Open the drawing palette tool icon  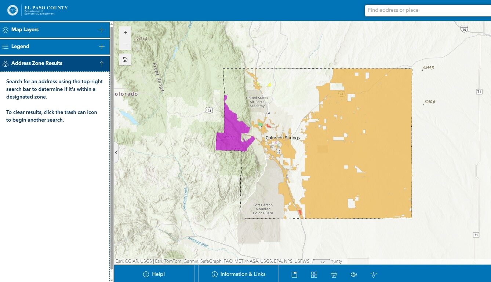point(353,274)
